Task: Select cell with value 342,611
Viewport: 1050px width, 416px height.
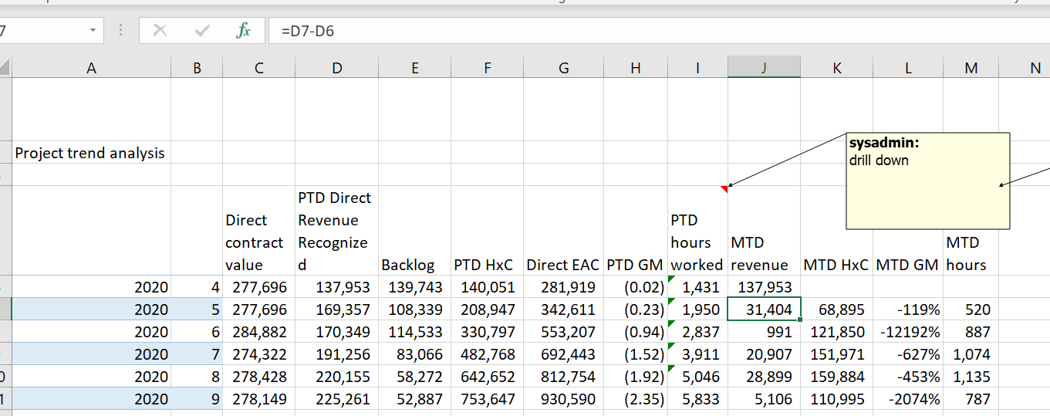Action: (x=563, y=309)
